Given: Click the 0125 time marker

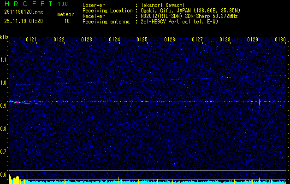Looking at the screenshot, I should (x=142, y=40).
